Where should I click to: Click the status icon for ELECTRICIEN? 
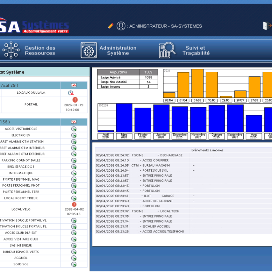click(x=74, y=135)
